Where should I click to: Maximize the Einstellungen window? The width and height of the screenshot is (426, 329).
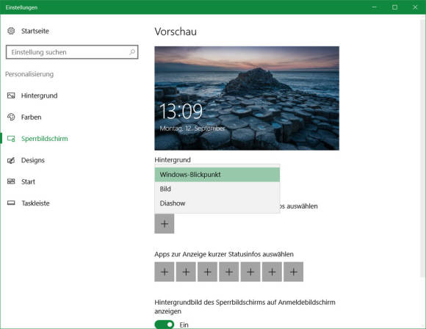[x=394, y=7]
